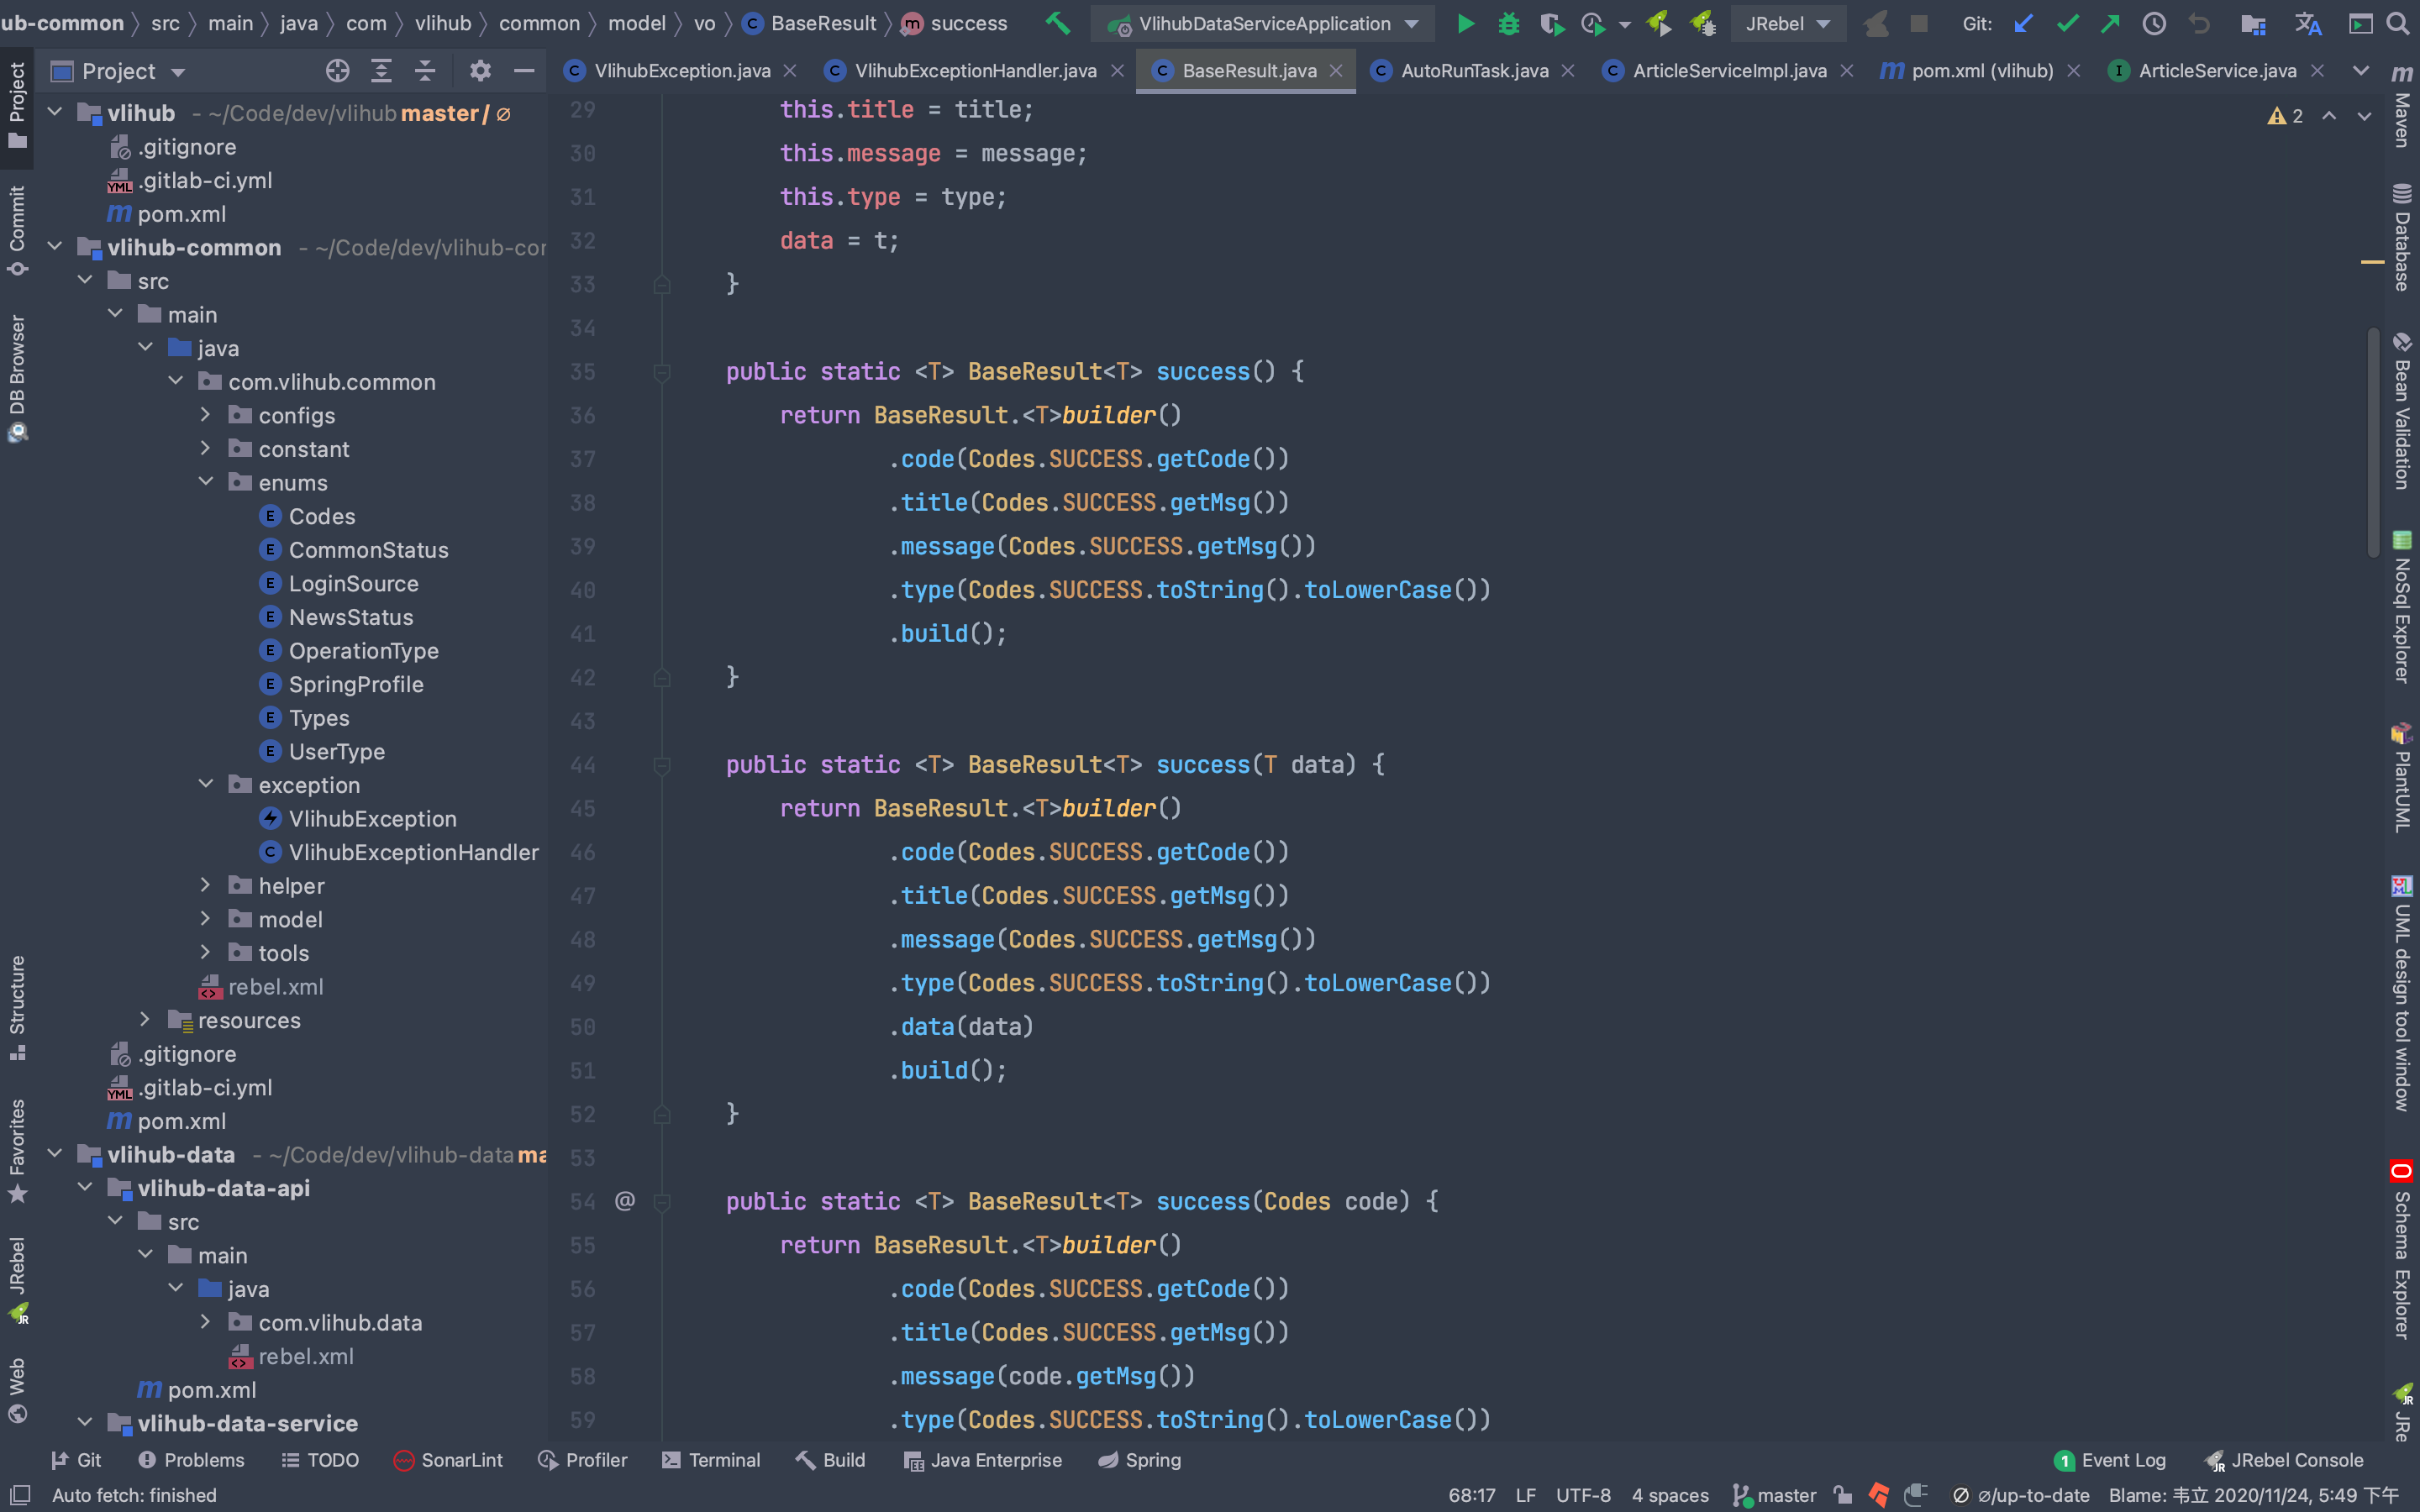This screenshot has height=1512, width=2420.
Task: Click the Git update project arrow
Action: tap(2024, 24)
